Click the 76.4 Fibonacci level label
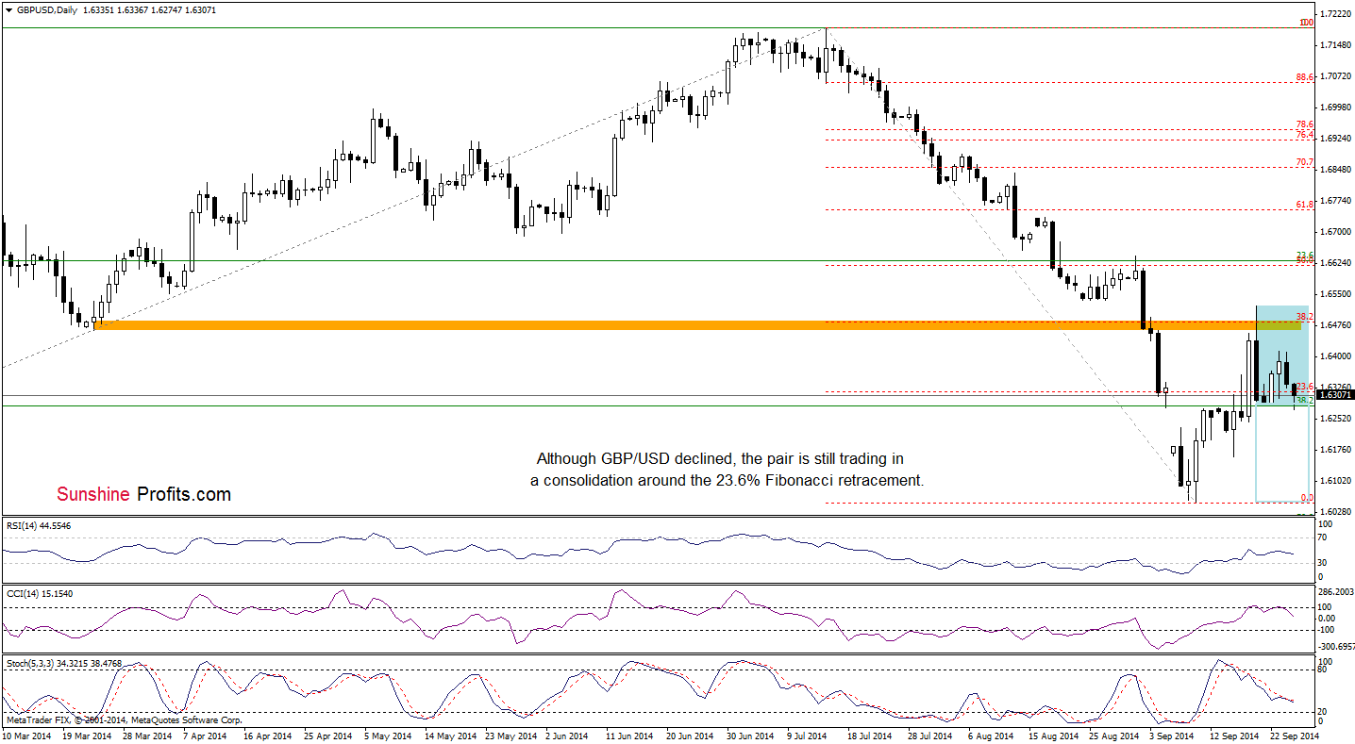The height and width of the screenshot is (744, 1355). (1306, 135)
